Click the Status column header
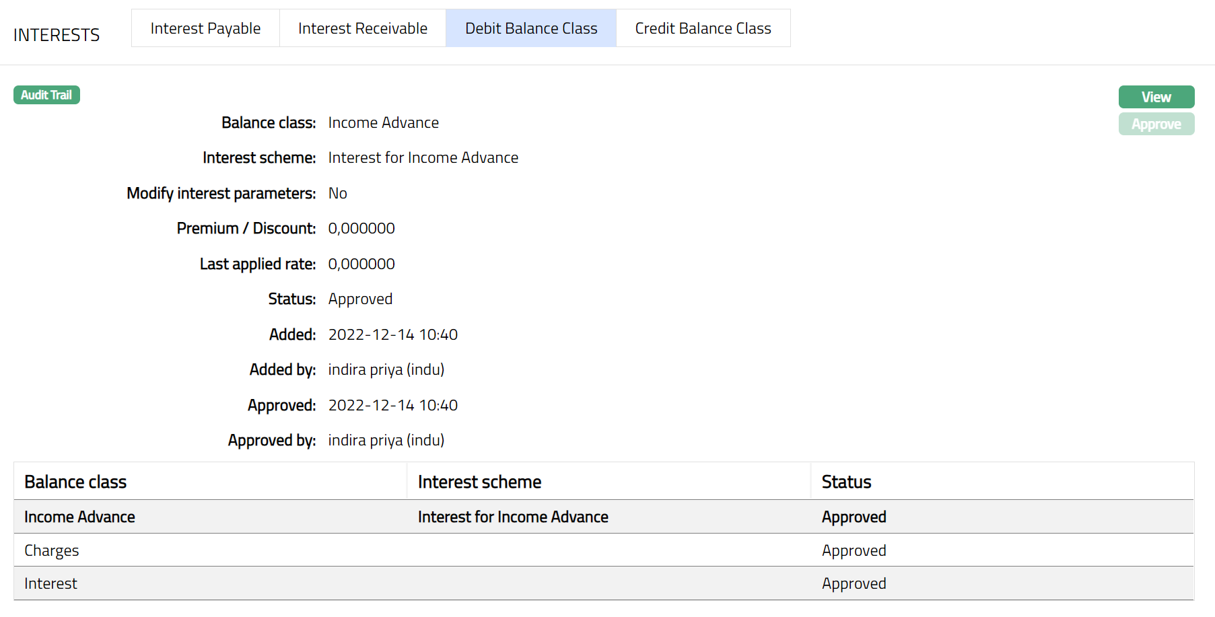 tap(846, 482)
